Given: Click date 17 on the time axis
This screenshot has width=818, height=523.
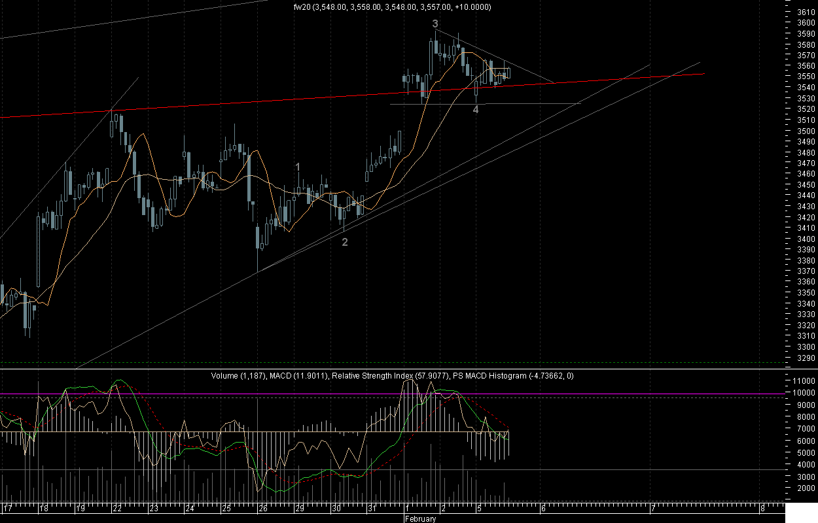Looking at the screenshot, I should pos(9,509).
